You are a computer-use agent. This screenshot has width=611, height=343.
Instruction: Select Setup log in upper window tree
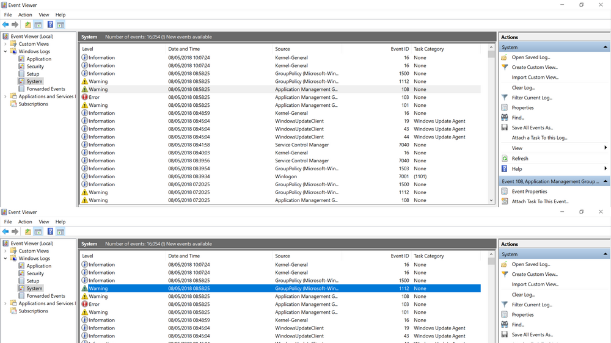[33, 74]
